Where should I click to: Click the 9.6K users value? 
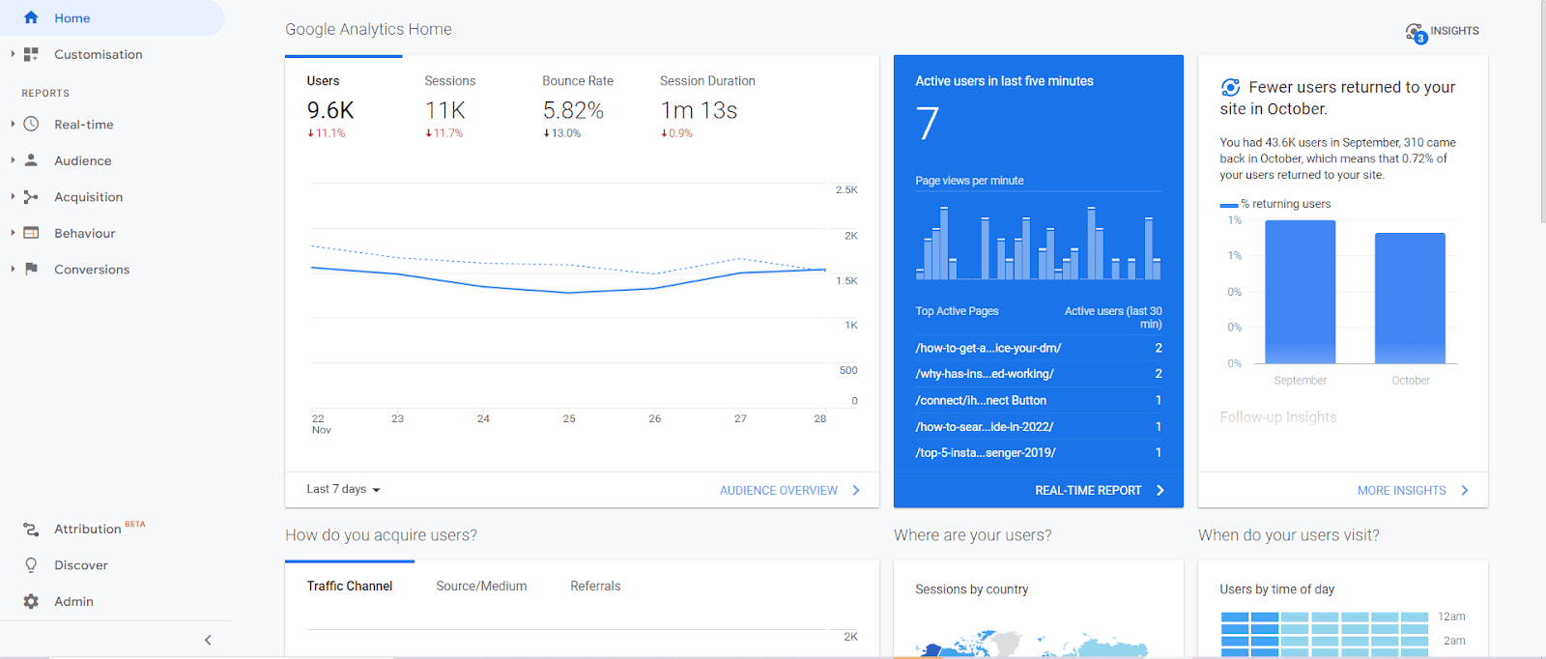click(330, 111)
